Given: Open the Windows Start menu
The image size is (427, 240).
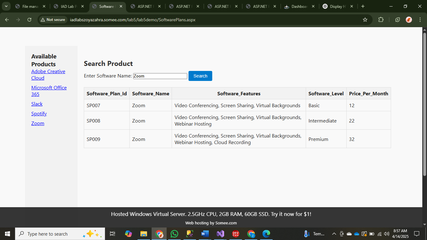Looking at the screenshot, I should (x=8, y=234).
